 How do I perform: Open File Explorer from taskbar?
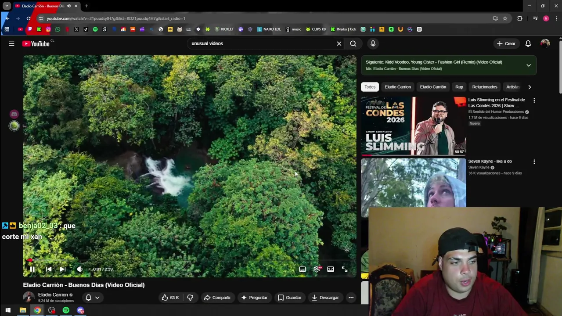(x=23, y=310)
